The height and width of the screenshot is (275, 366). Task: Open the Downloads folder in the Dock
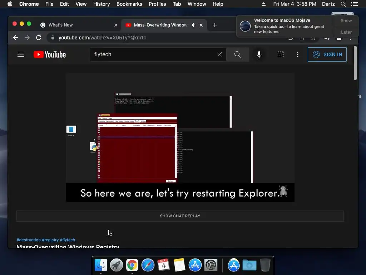(249, 265)
